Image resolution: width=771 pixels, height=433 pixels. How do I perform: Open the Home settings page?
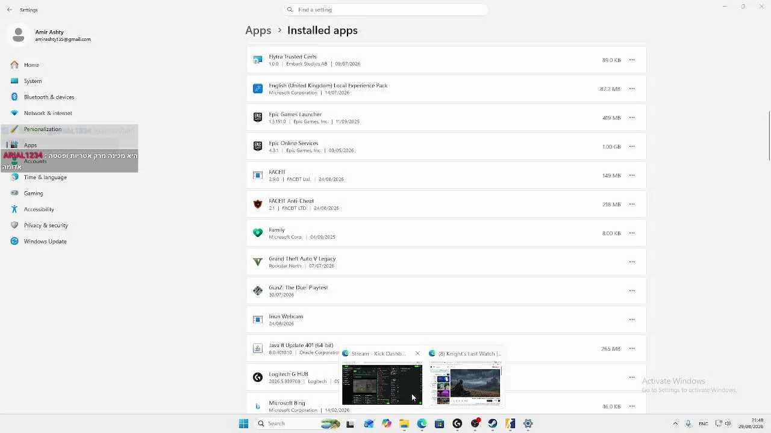click(x=31, y=65)
